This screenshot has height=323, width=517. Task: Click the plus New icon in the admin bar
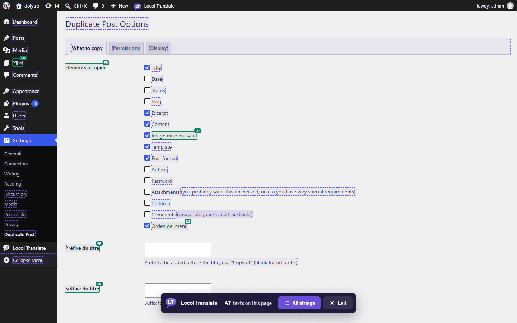click(113, 6)
